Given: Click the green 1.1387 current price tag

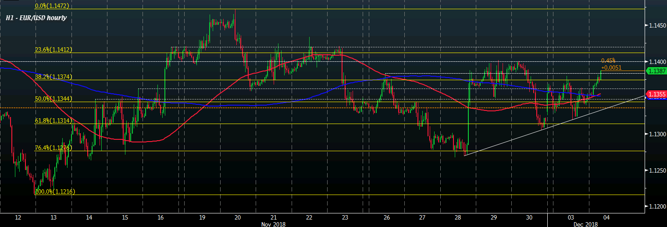Looking at the screenshot, I should click(x=656, y=71).
